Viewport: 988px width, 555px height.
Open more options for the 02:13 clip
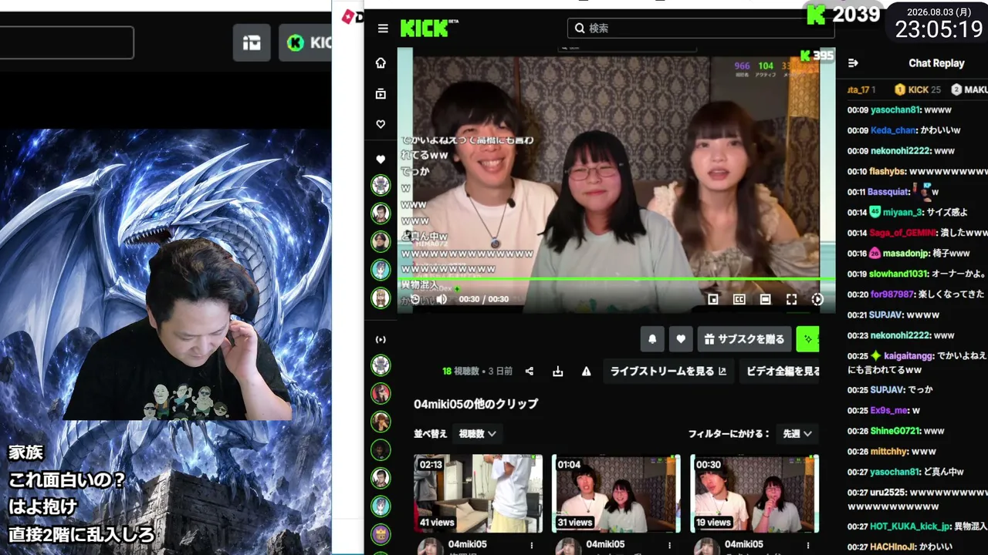(x=532, y=545)
